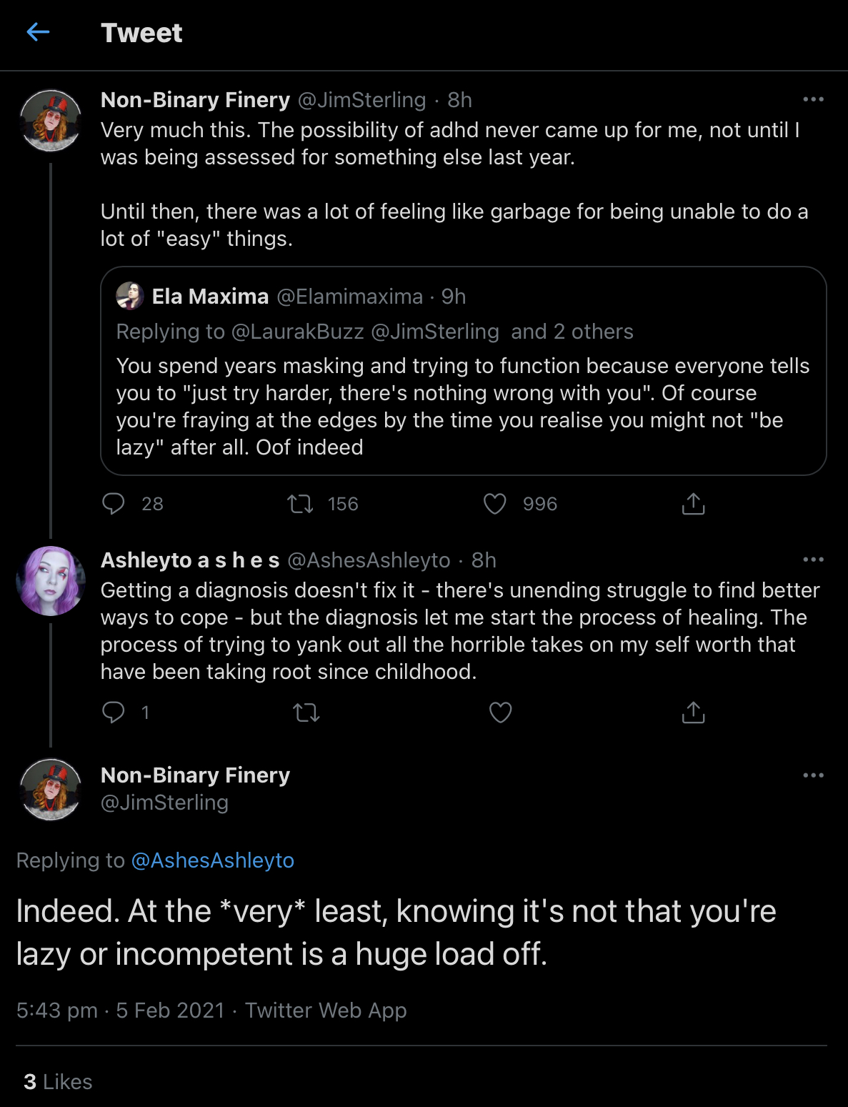Open more options for Ashleyto's tweet

[x=814, y=560]
